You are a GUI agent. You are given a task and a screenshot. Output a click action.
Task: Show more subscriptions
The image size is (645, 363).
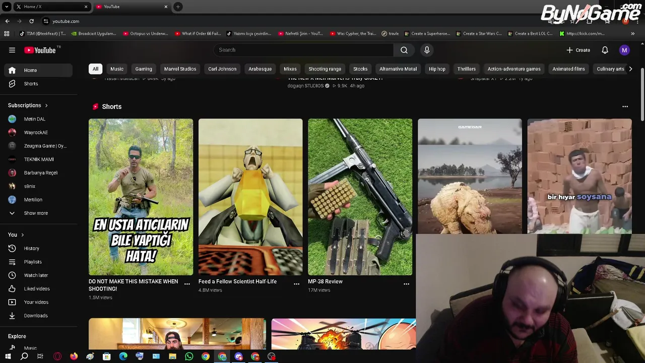click(38, 213)
